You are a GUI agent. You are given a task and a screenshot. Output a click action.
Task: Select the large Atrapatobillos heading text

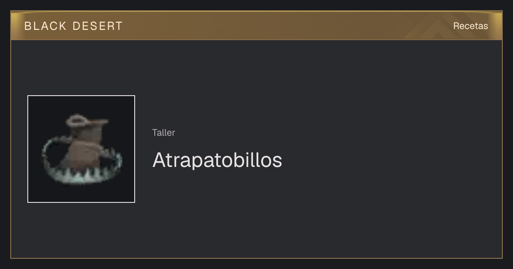217,160
